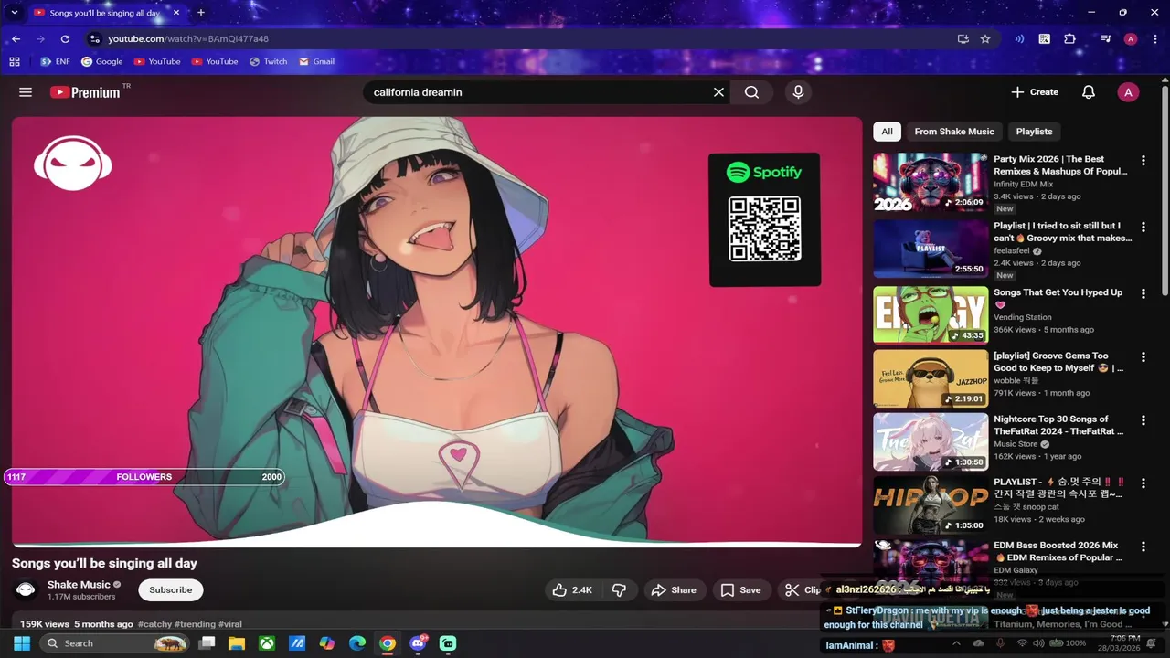Click the #catchy hashtag
Viewport: 1170px width, 658px height.
[154, 624]
